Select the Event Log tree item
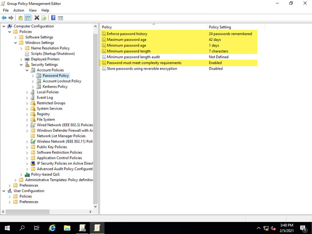Screen dimensions: 312x234 [x=45, y=98]
